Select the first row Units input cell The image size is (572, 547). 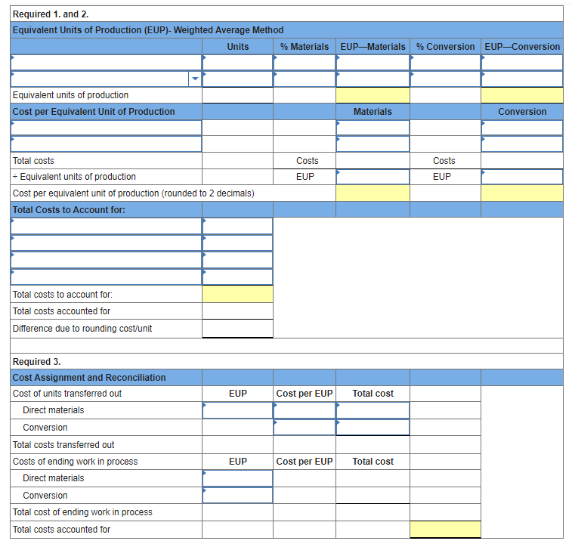(x=237, y=63)
